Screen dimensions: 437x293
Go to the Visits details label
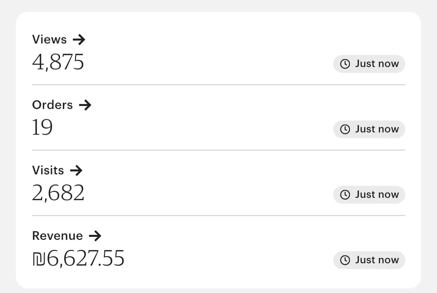[x=48, y=171]
